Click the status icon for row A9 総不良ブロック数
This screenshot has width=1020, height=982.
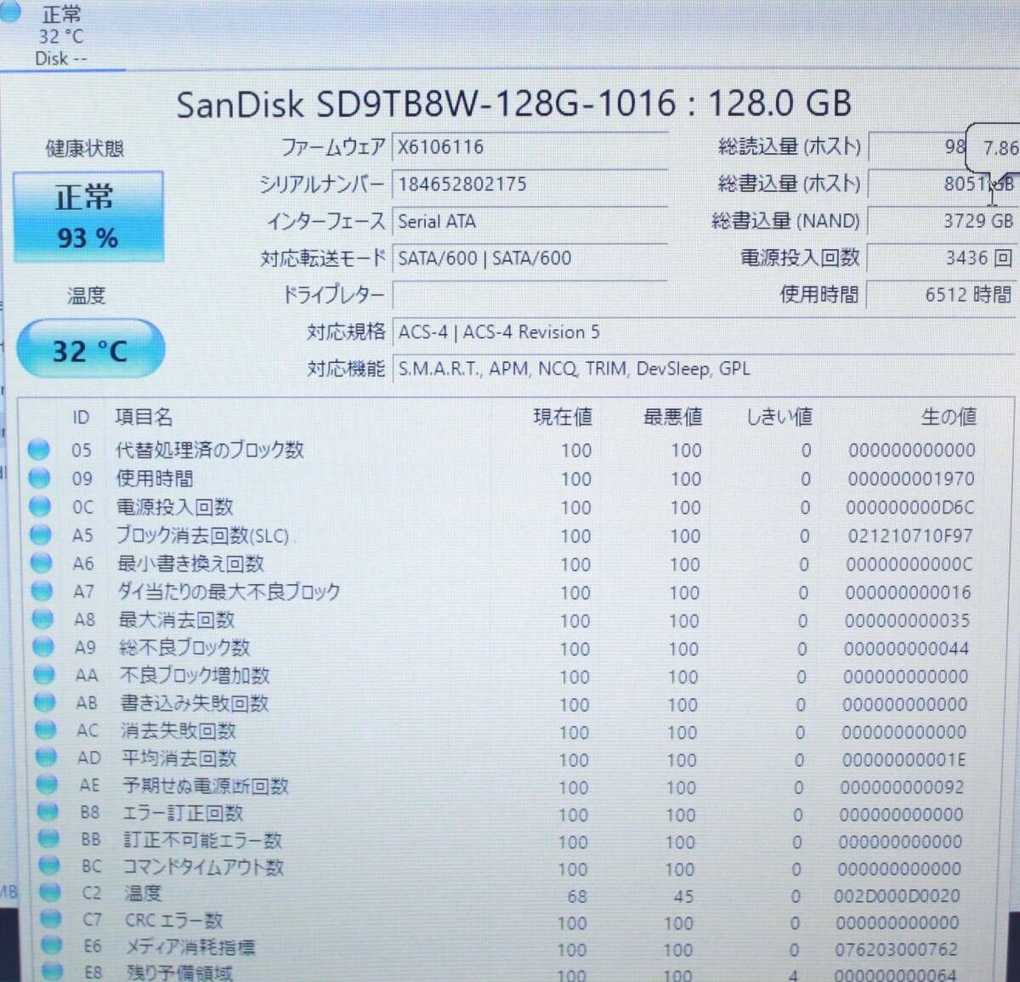43,647
